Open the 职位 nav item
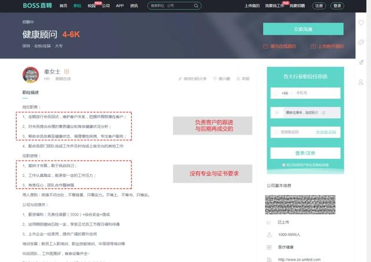 coord(77,6)
